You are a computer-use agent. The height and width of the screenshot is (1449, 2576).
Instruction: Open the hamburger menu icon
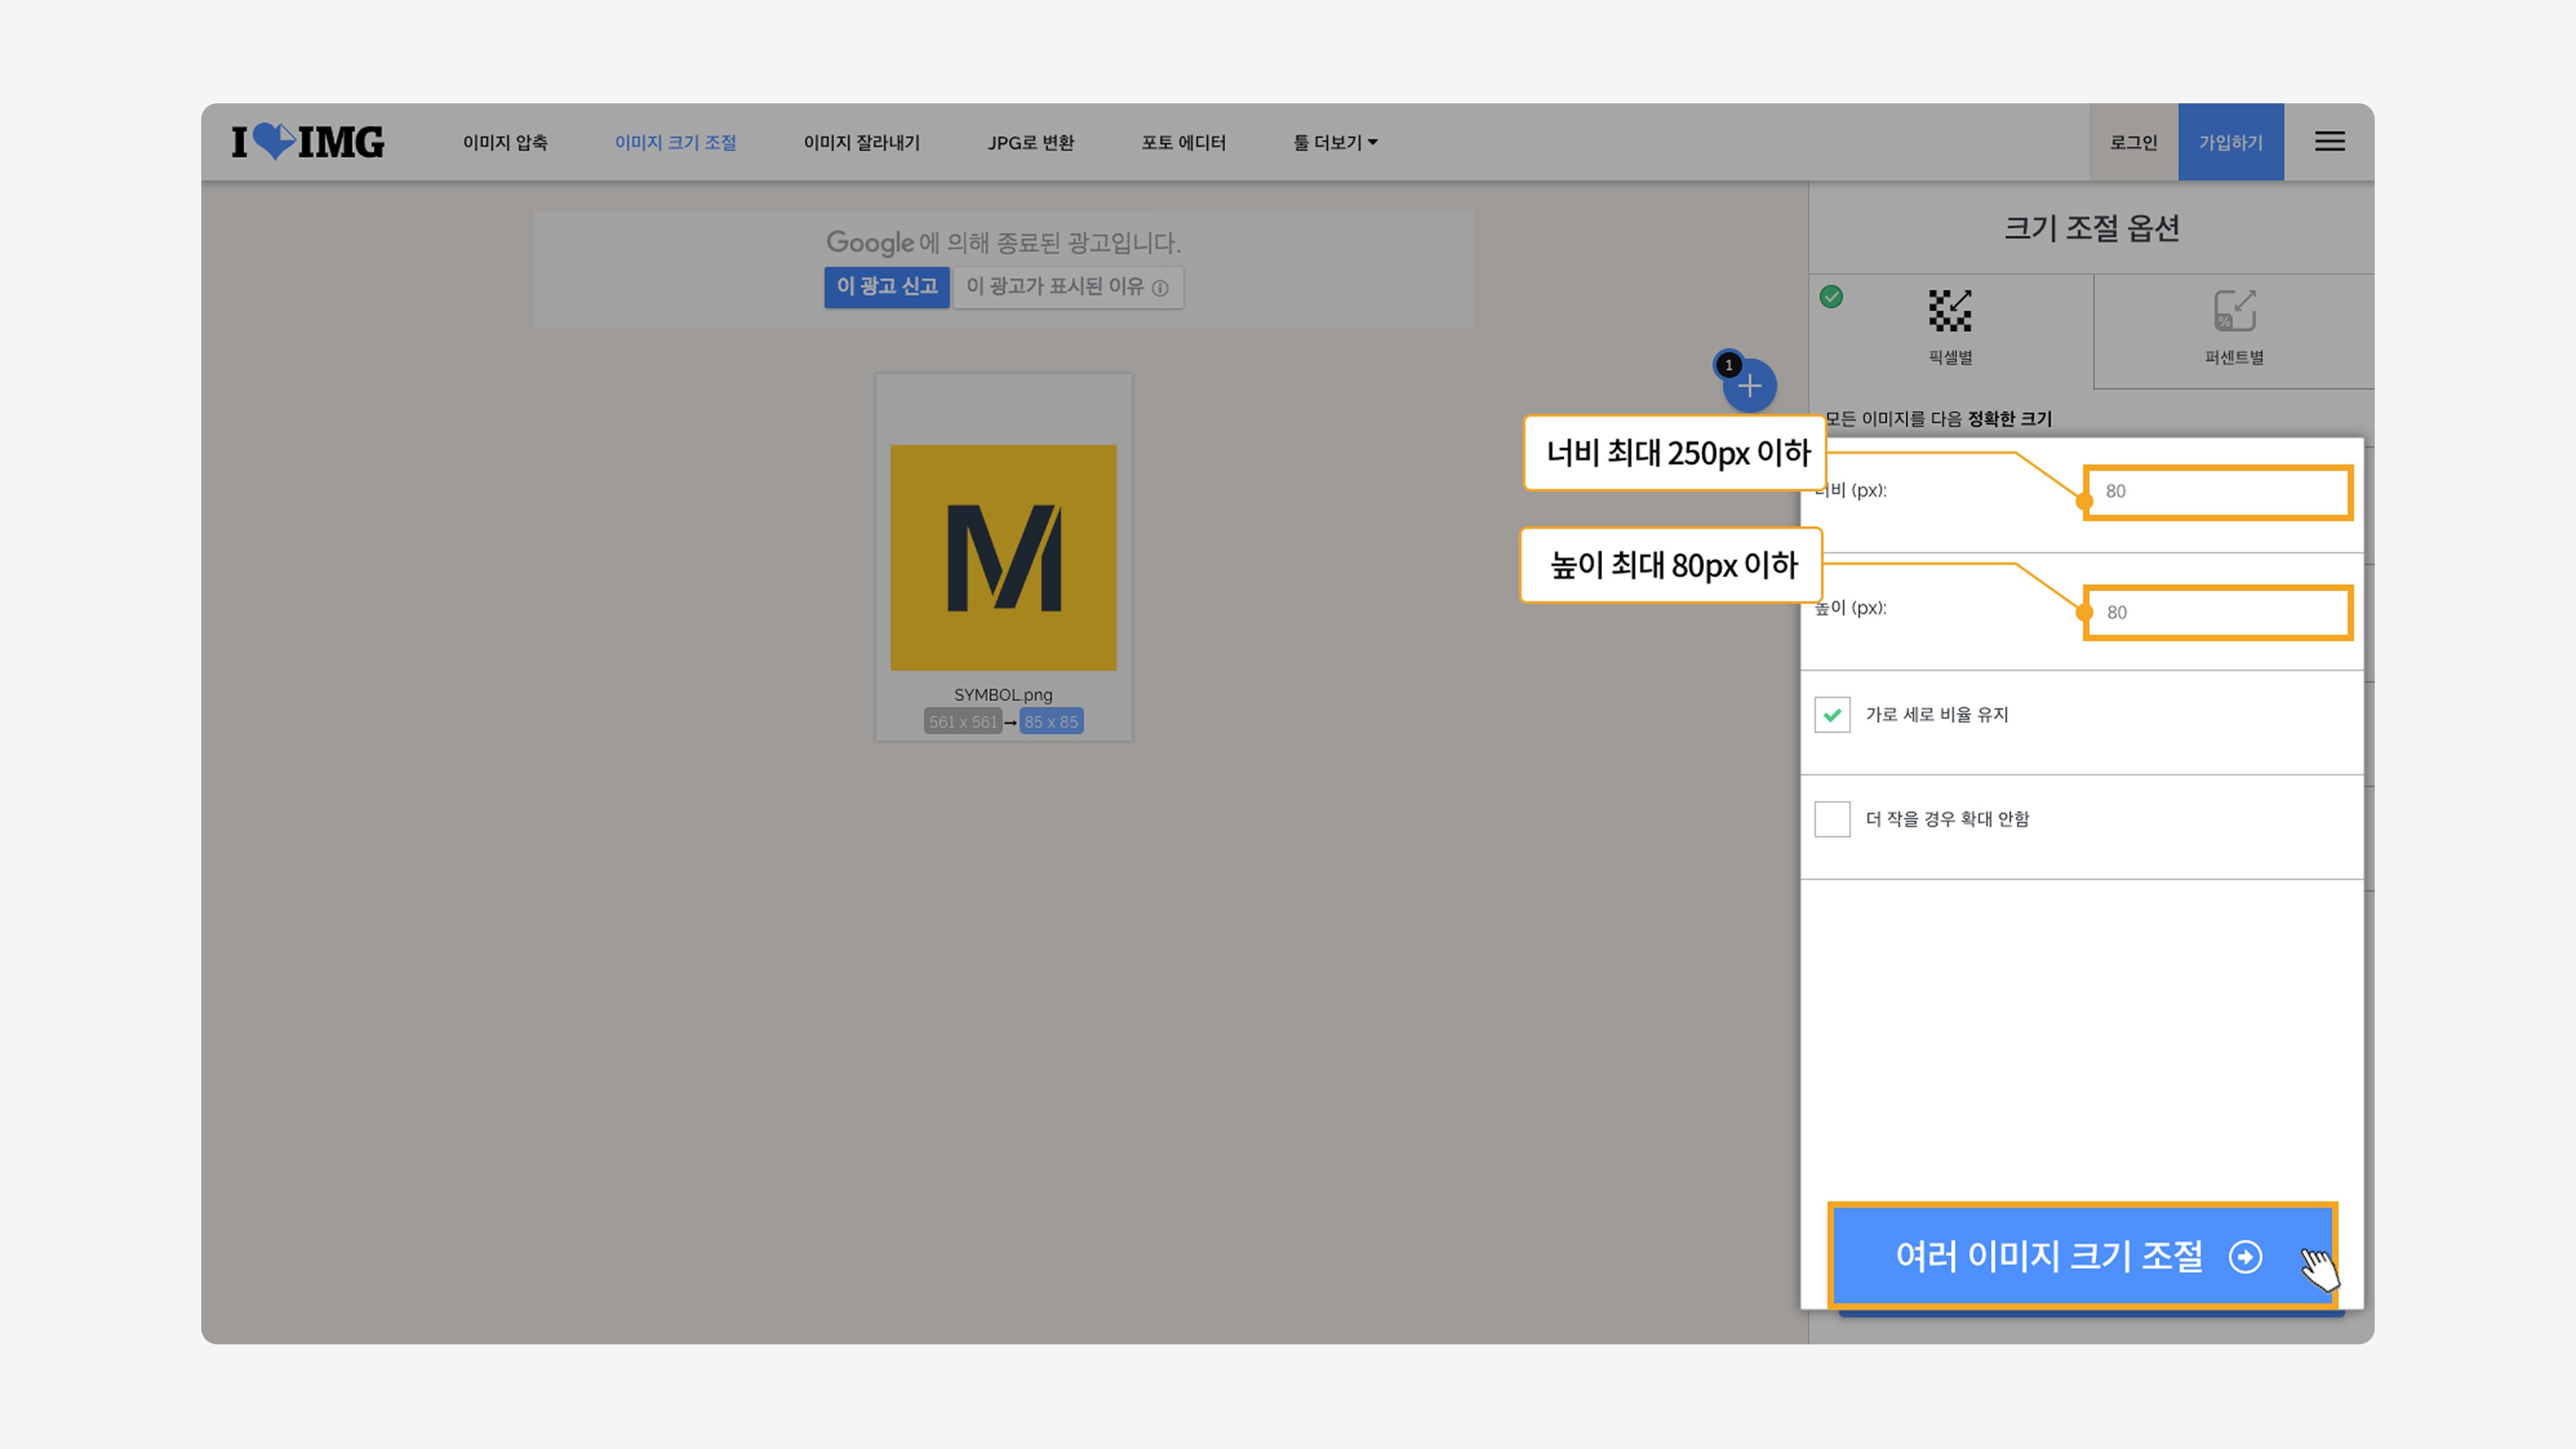click(x=2329, y=142)
